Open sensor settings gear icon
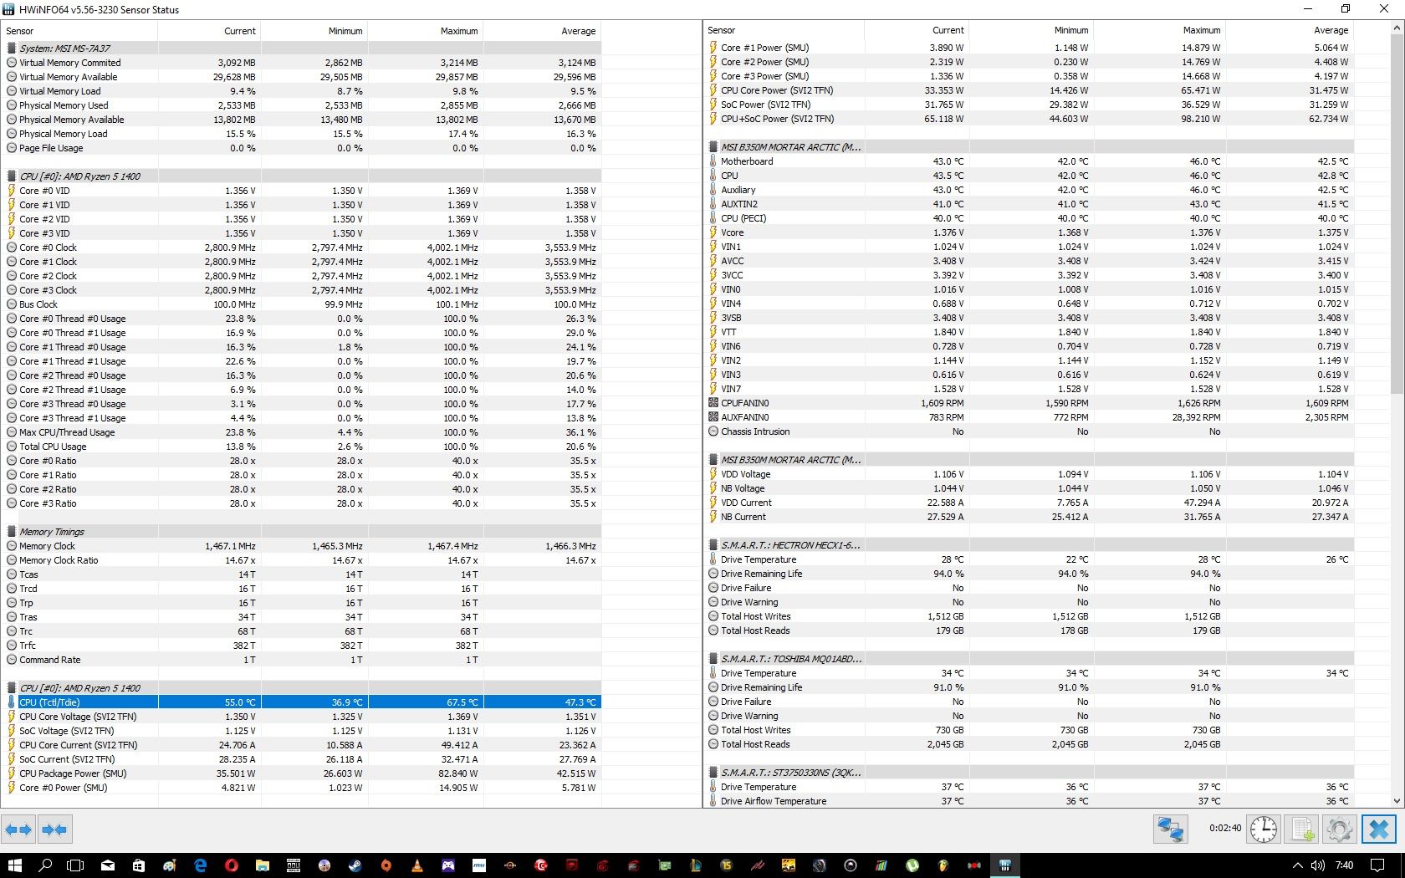 click(1339, 829)
